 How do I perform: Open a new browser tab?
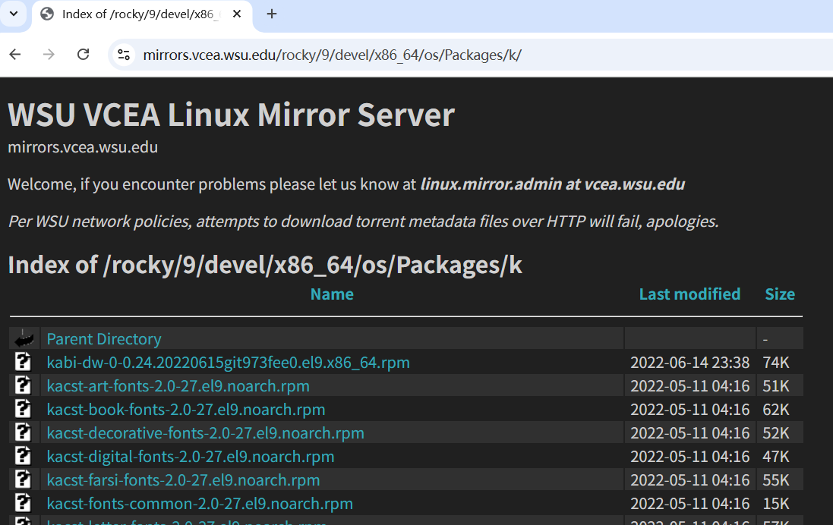[x=272, y=14]
